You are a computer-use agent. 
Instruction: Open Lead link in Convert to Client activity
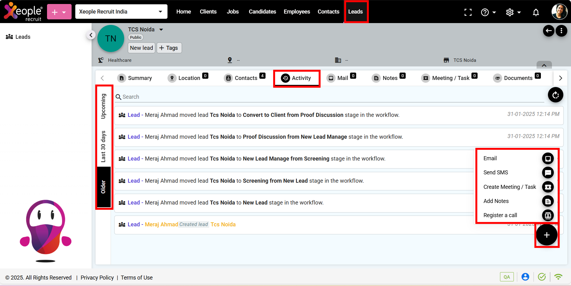tap(134, 115)
